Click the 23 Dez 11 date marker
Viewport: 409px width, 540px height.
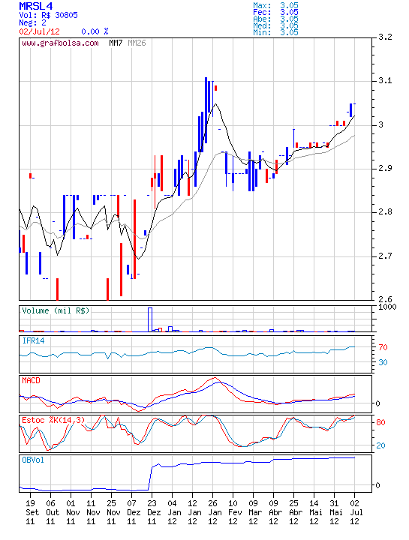point(152,512)
